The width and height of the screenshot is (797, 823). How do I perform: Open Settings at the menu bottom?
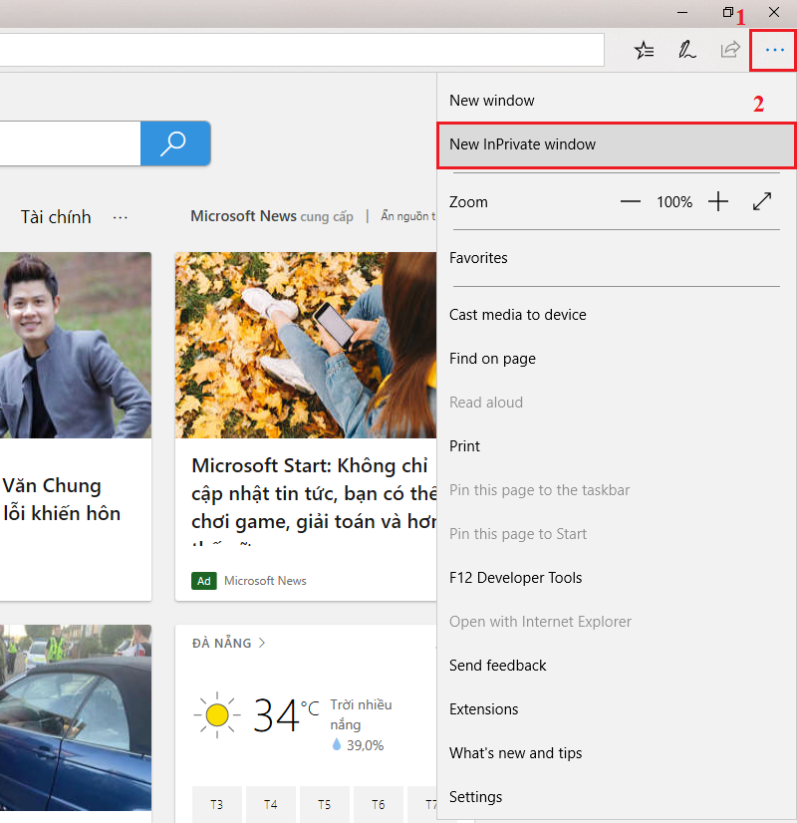point(475,797)
